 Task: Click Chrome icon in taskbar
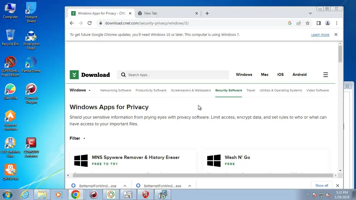76,195
